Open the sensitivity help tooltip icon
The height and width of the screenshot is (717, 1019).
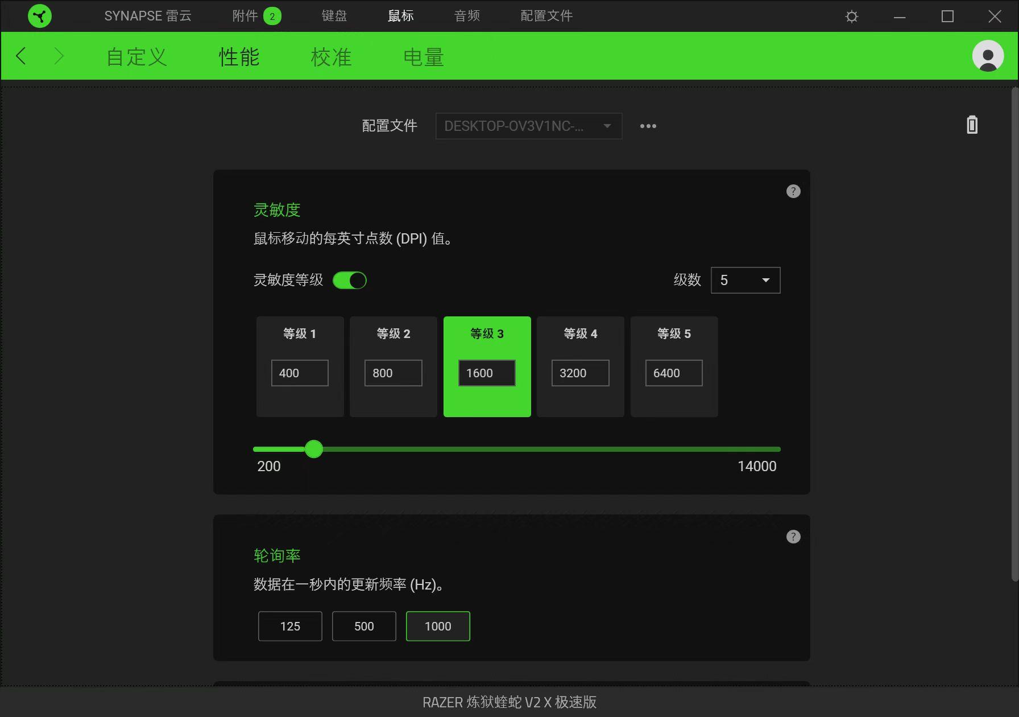793,191
